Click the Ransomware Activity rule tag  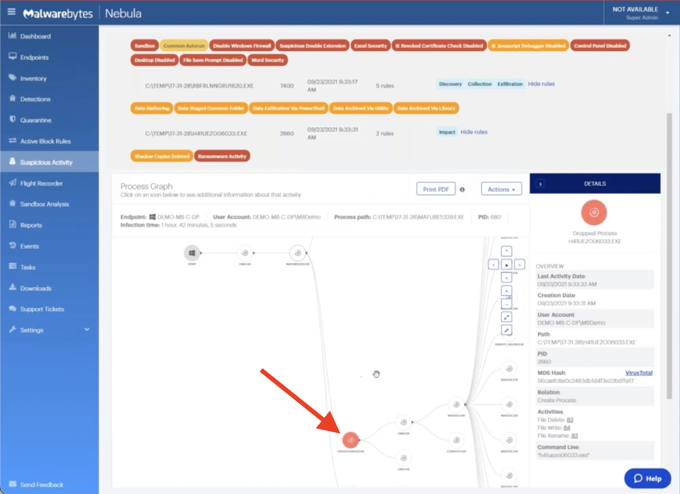(222, 156)
